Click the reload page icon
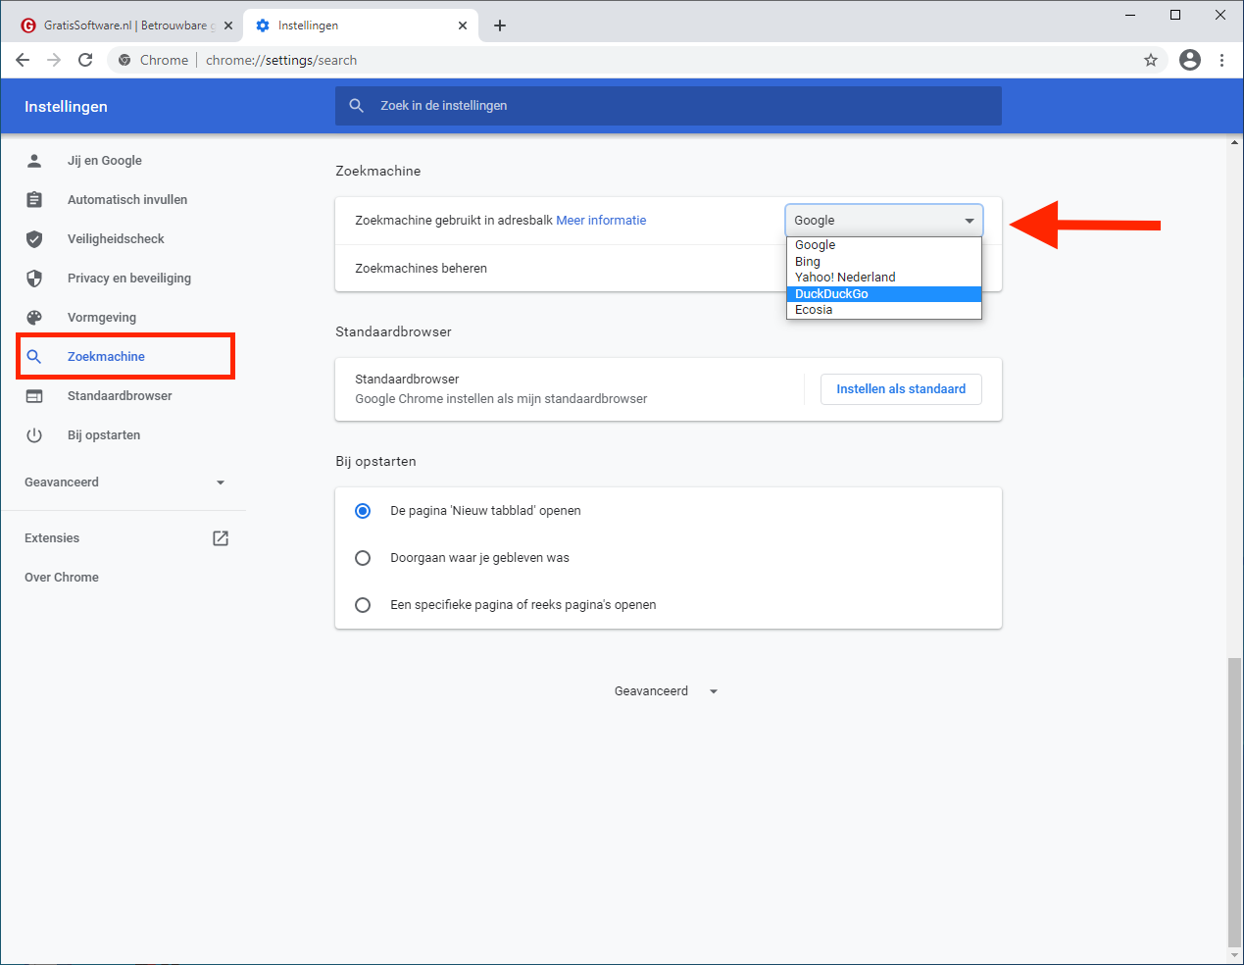 pyautogui.click(x=85, y=60)
